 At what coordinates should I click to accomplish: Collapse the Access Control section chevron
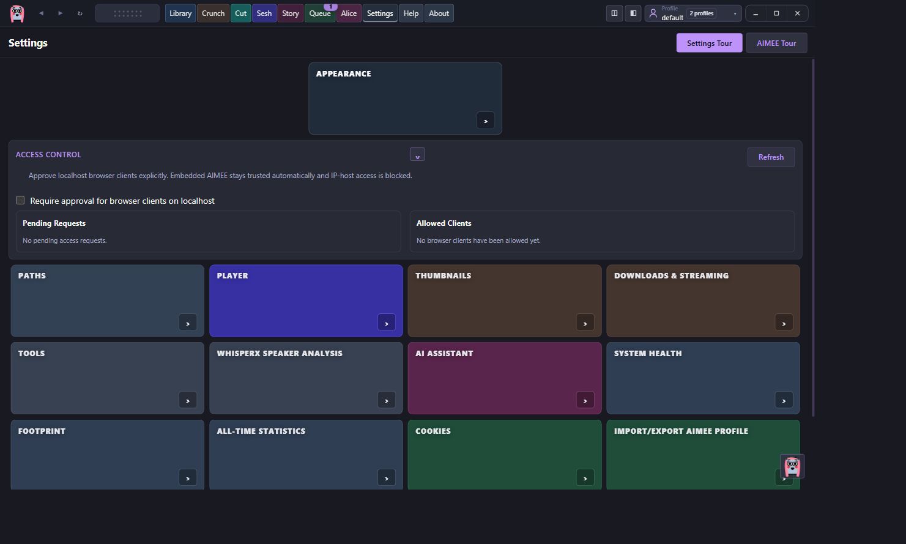417,155
